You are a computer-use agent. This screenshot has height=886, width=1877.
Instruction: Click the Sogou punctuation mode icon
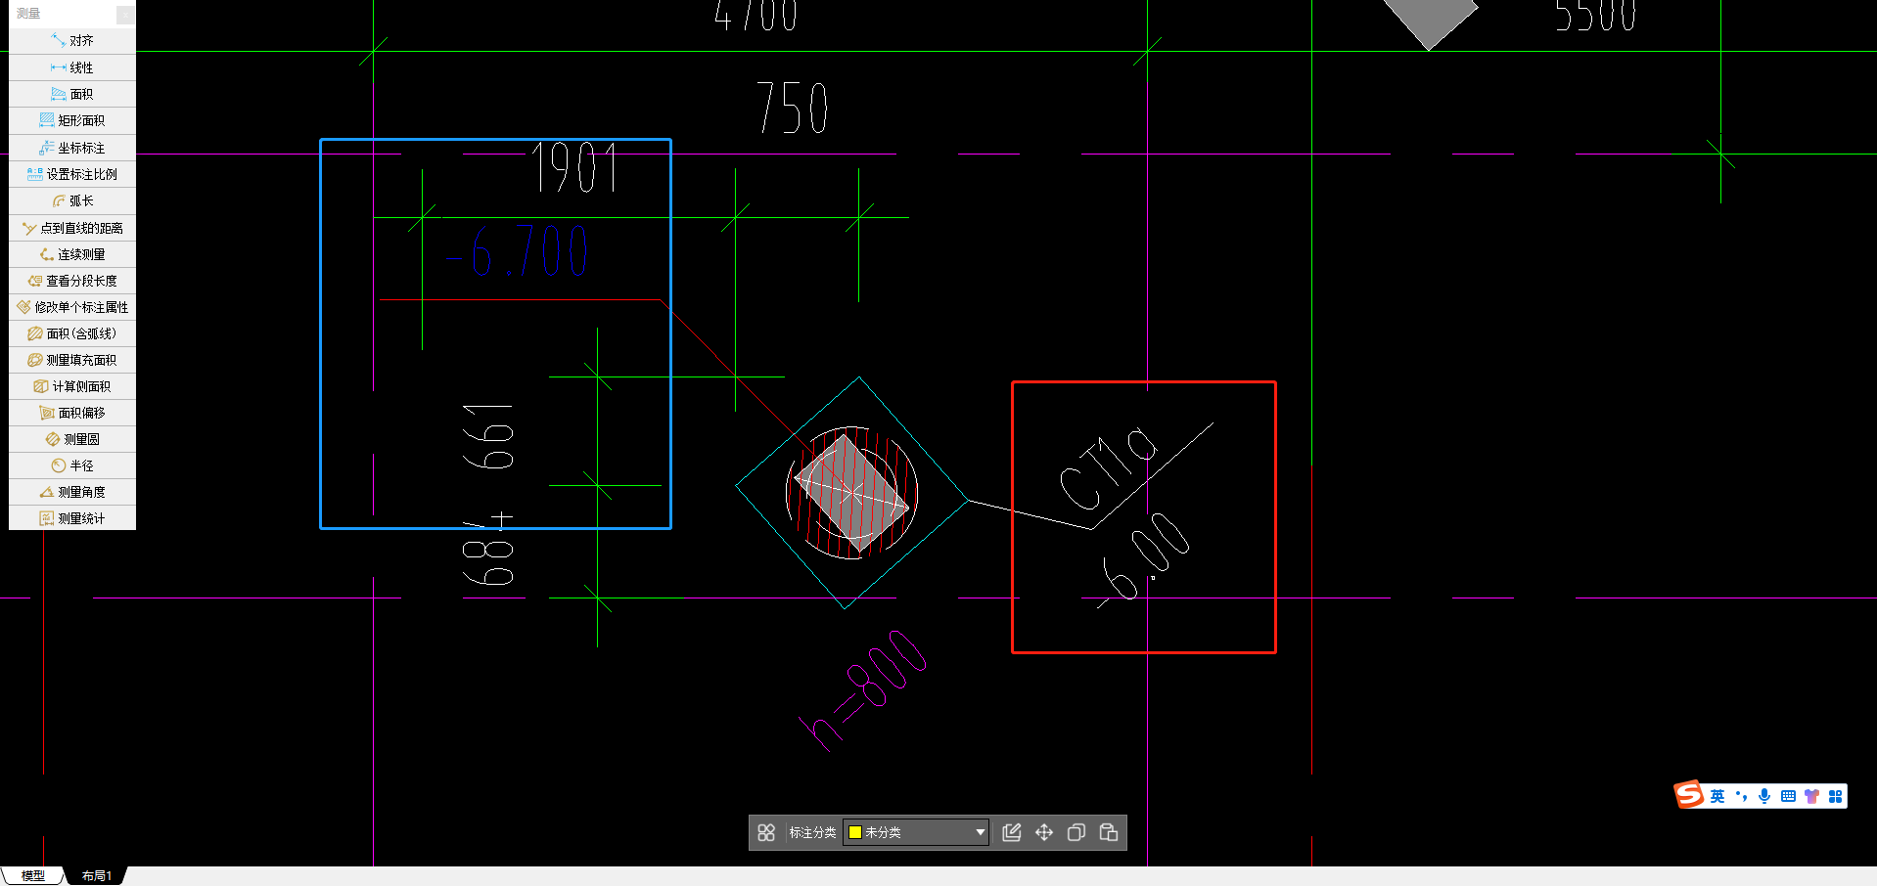point(1741,796)
